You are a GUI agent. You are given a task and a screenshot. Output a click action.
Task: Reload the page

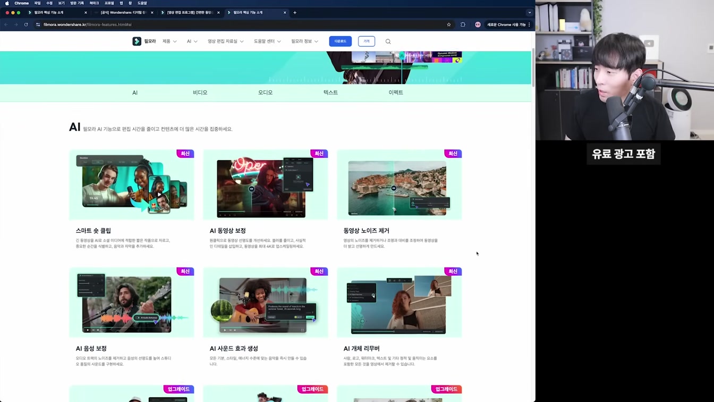(x=25, y=24)
